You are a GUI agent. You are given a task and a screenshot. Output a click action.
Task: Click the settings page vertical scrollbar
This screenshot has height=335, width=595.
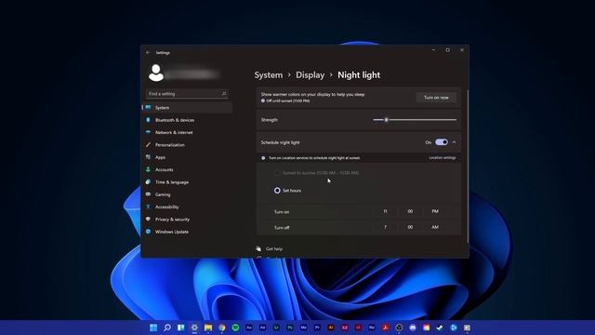tap(468, 167)
